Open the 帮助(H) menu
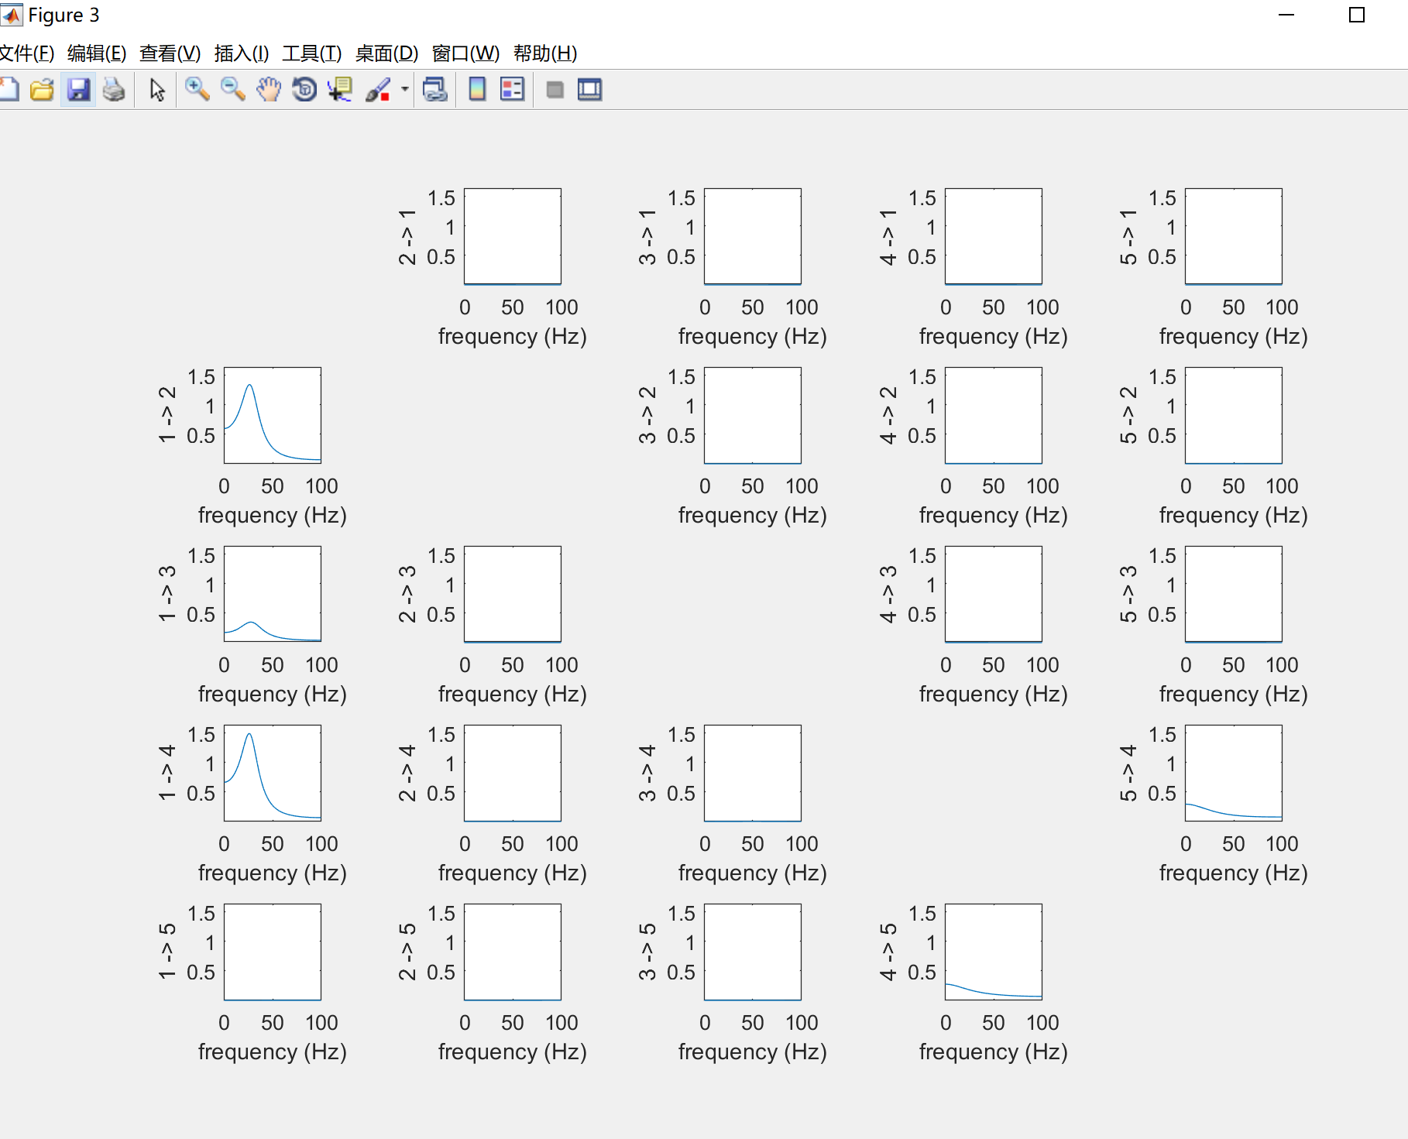Screen dimensions: 1408x1139 544,54
